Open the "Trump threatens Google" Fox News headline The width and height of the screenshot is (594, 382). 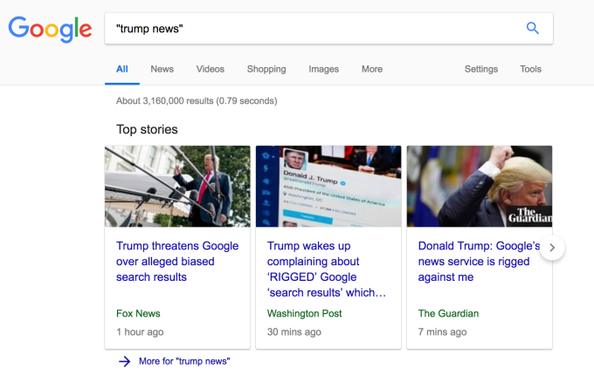(176, 262)
